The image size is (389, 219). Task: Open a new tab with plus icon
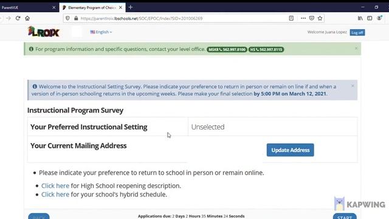[x=131, y=7]
